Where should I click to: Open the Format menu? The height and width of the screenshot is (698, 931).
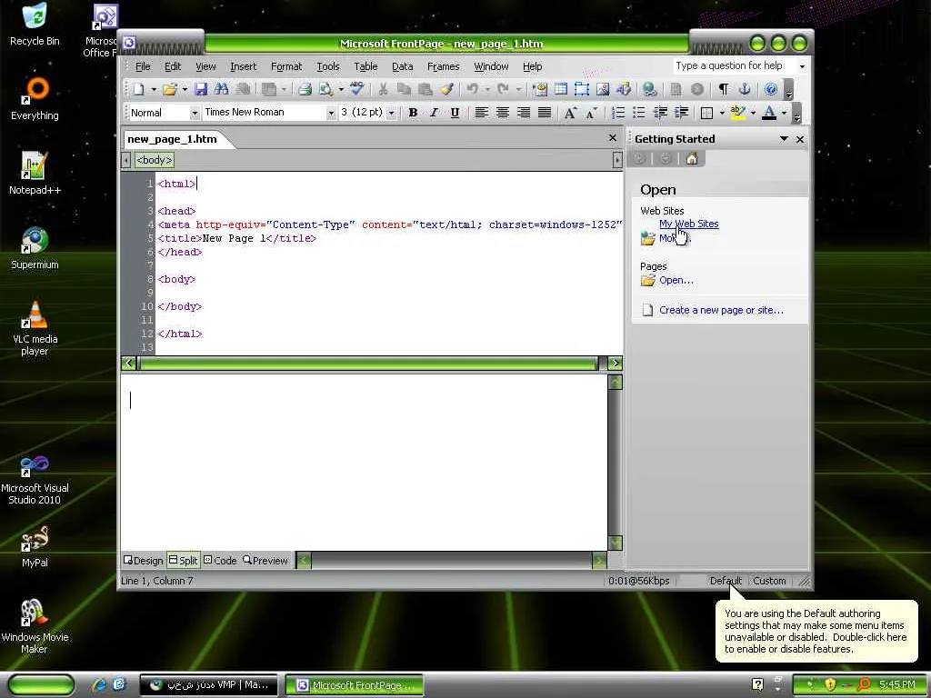(x=286, y=66)
